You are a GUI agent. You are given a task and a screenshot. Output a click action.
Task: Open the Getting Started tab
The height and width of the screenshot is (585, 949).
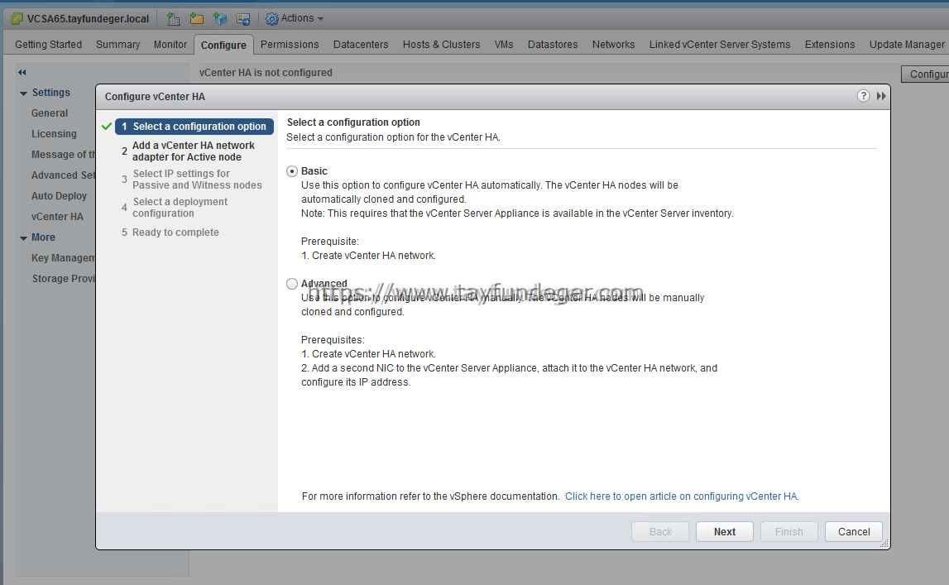[x=49, y=44]
